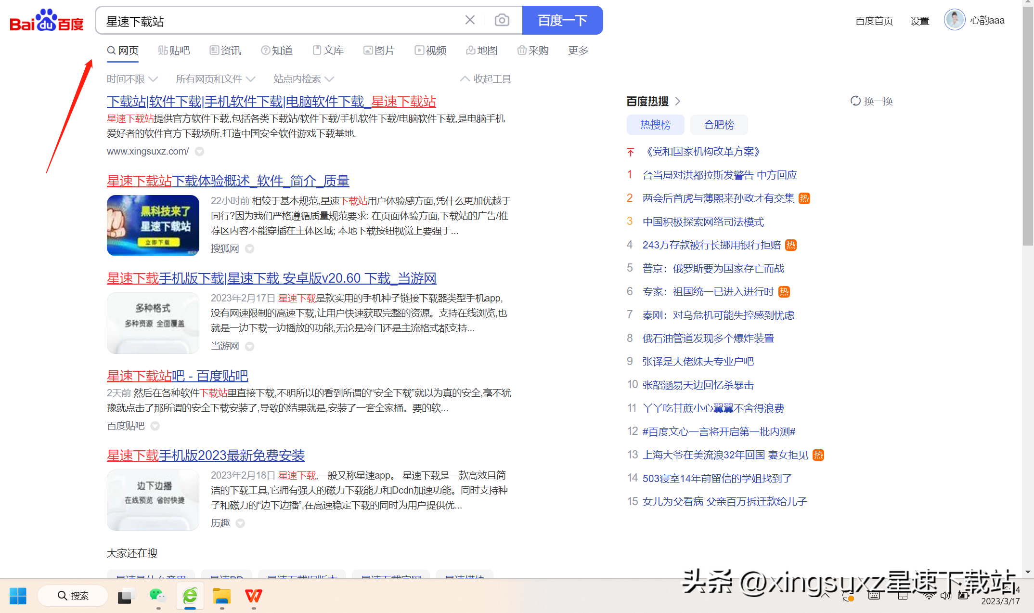Select the 网页 tab
Image resolution: width=1034 pixels, height=613 pixels.
pyautogui.click(x=123, y=51)
